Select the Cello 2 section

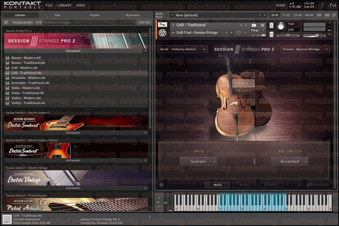click(x=244, y=91)
